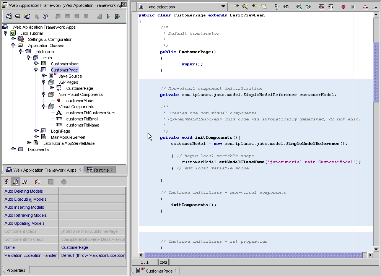The width and height of the screenshot is (381, 276).
Task: Select the unsorted-properties icon in Properties toolbar
Action: [6, 182]
